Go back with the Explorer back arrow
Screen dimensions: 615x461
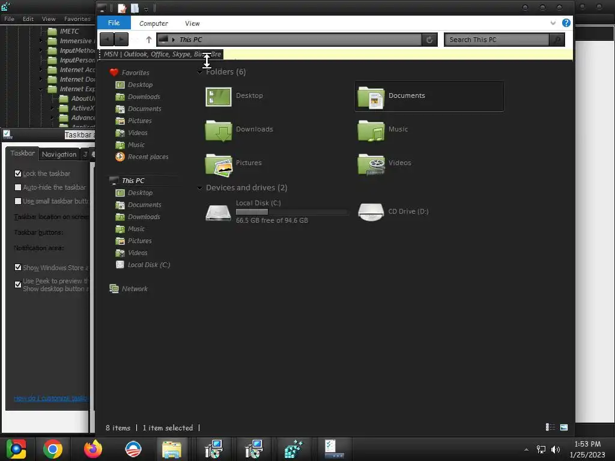click(107, 40)
